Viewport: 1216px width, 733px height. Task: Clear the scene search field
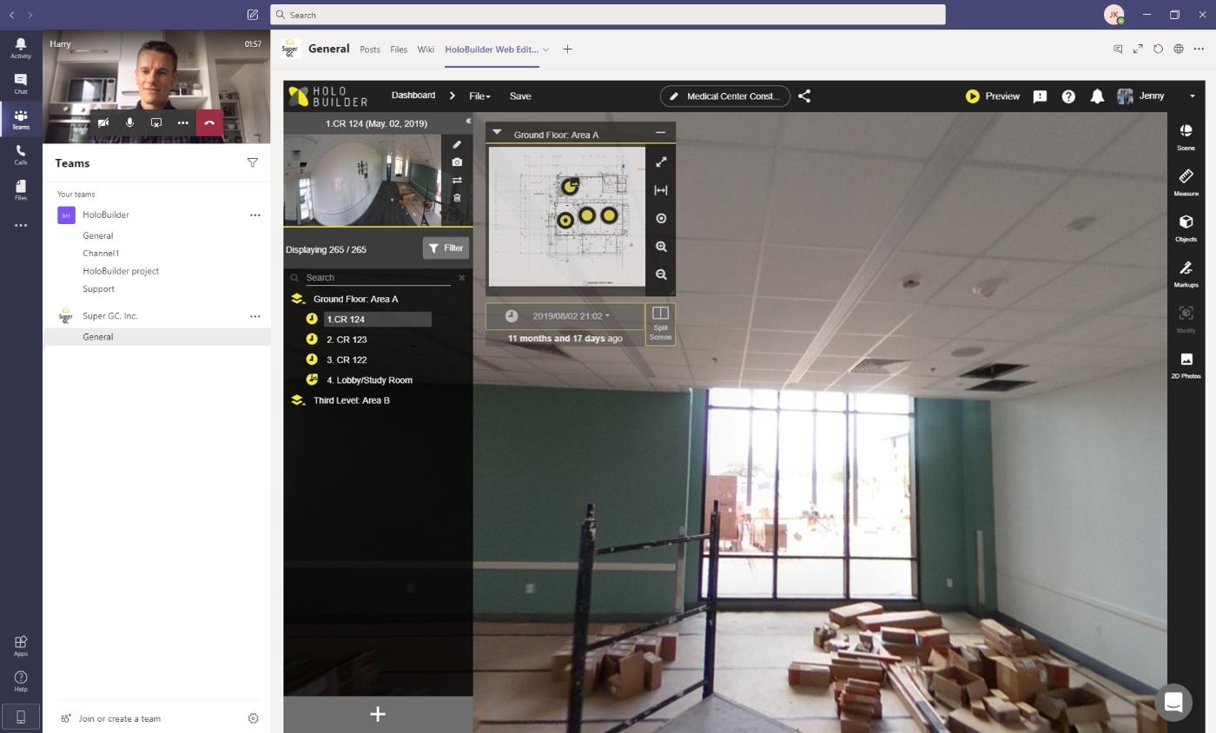pyautogui.click(x=462, y=278)
